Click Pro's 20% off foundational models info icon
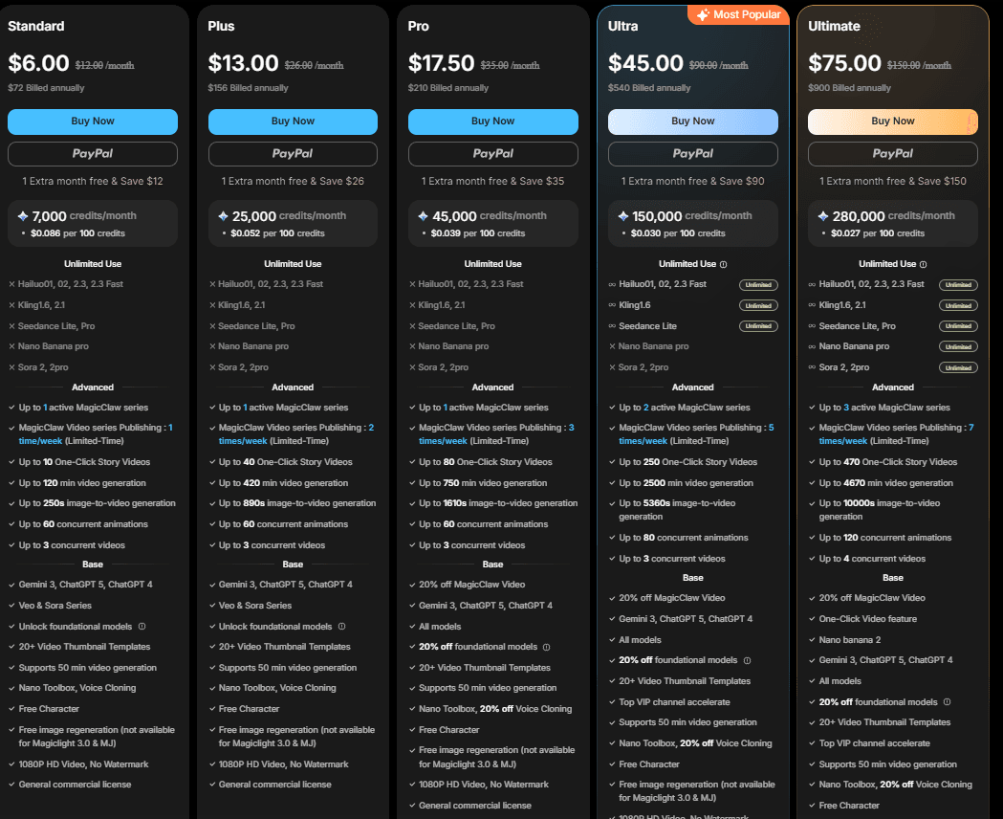Screen dimensions: 1003x819 (x=546, y=647)
